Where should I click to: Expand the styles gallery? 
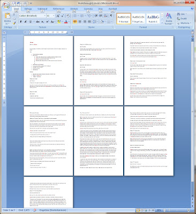pyautogui.click(x=162, y=22)
